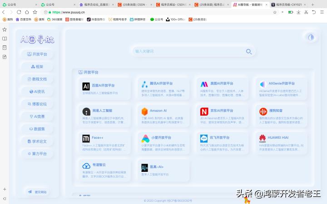Viewport: 327px width, 204px height.
Task: Click the 腾讯AI开放平台 logo icon
Action: pos(145,84)
